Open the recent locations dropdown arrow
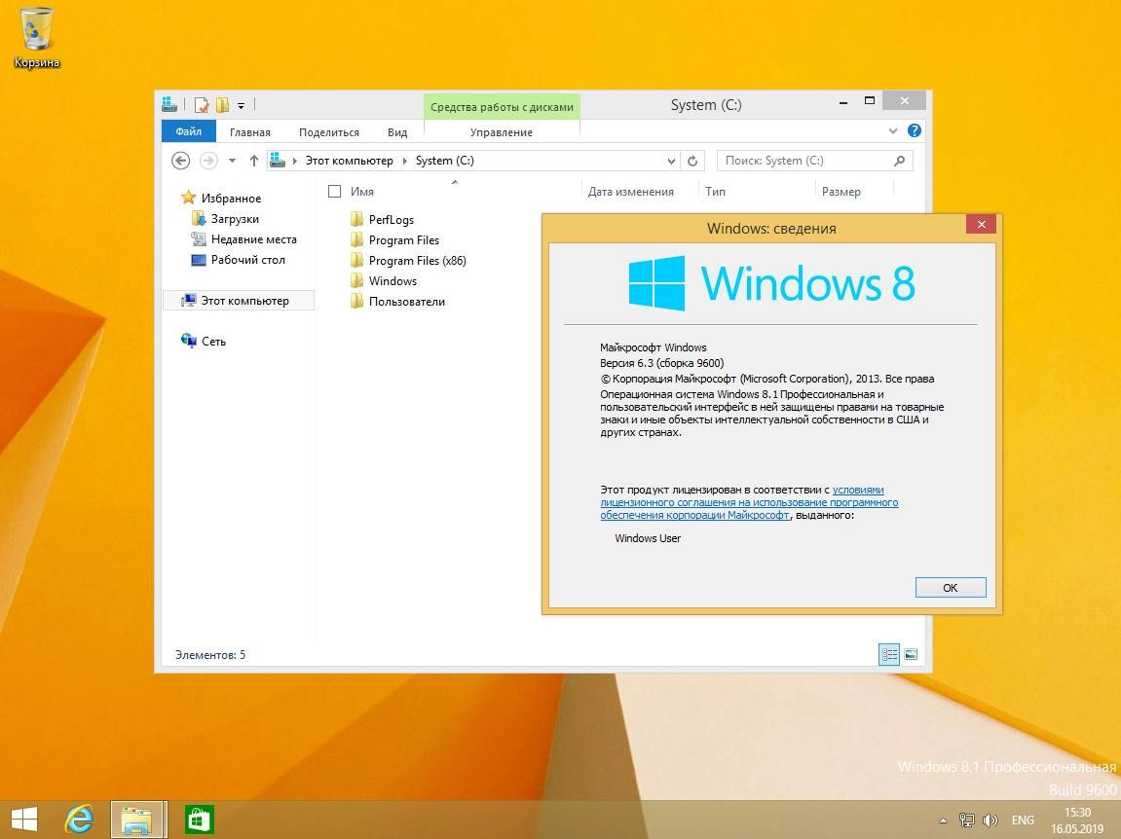The height and width of the screenshot is (839, 1121). click(x=233, y=161)
